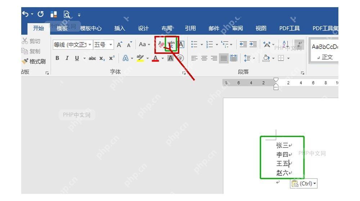Toggle Underline formatting

(77, 59)
